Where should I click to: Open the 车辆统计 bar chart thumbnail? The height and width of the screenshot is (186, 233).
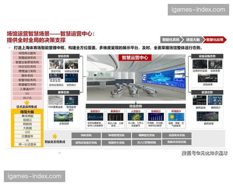(x=156, y=117)
